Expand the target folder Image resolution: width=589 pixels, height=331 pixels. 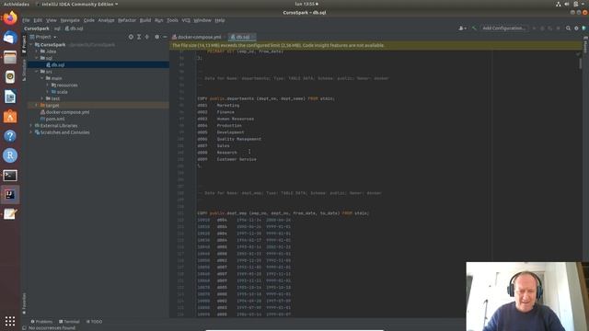[x=37, y=106]
